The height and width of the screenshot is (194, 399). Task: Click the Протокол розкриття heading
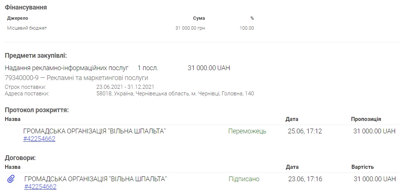coord(37,110)
